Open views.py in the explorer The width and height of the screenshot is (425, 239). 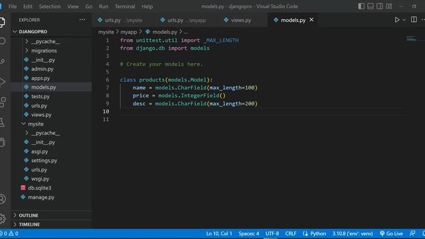coord(52,115)
